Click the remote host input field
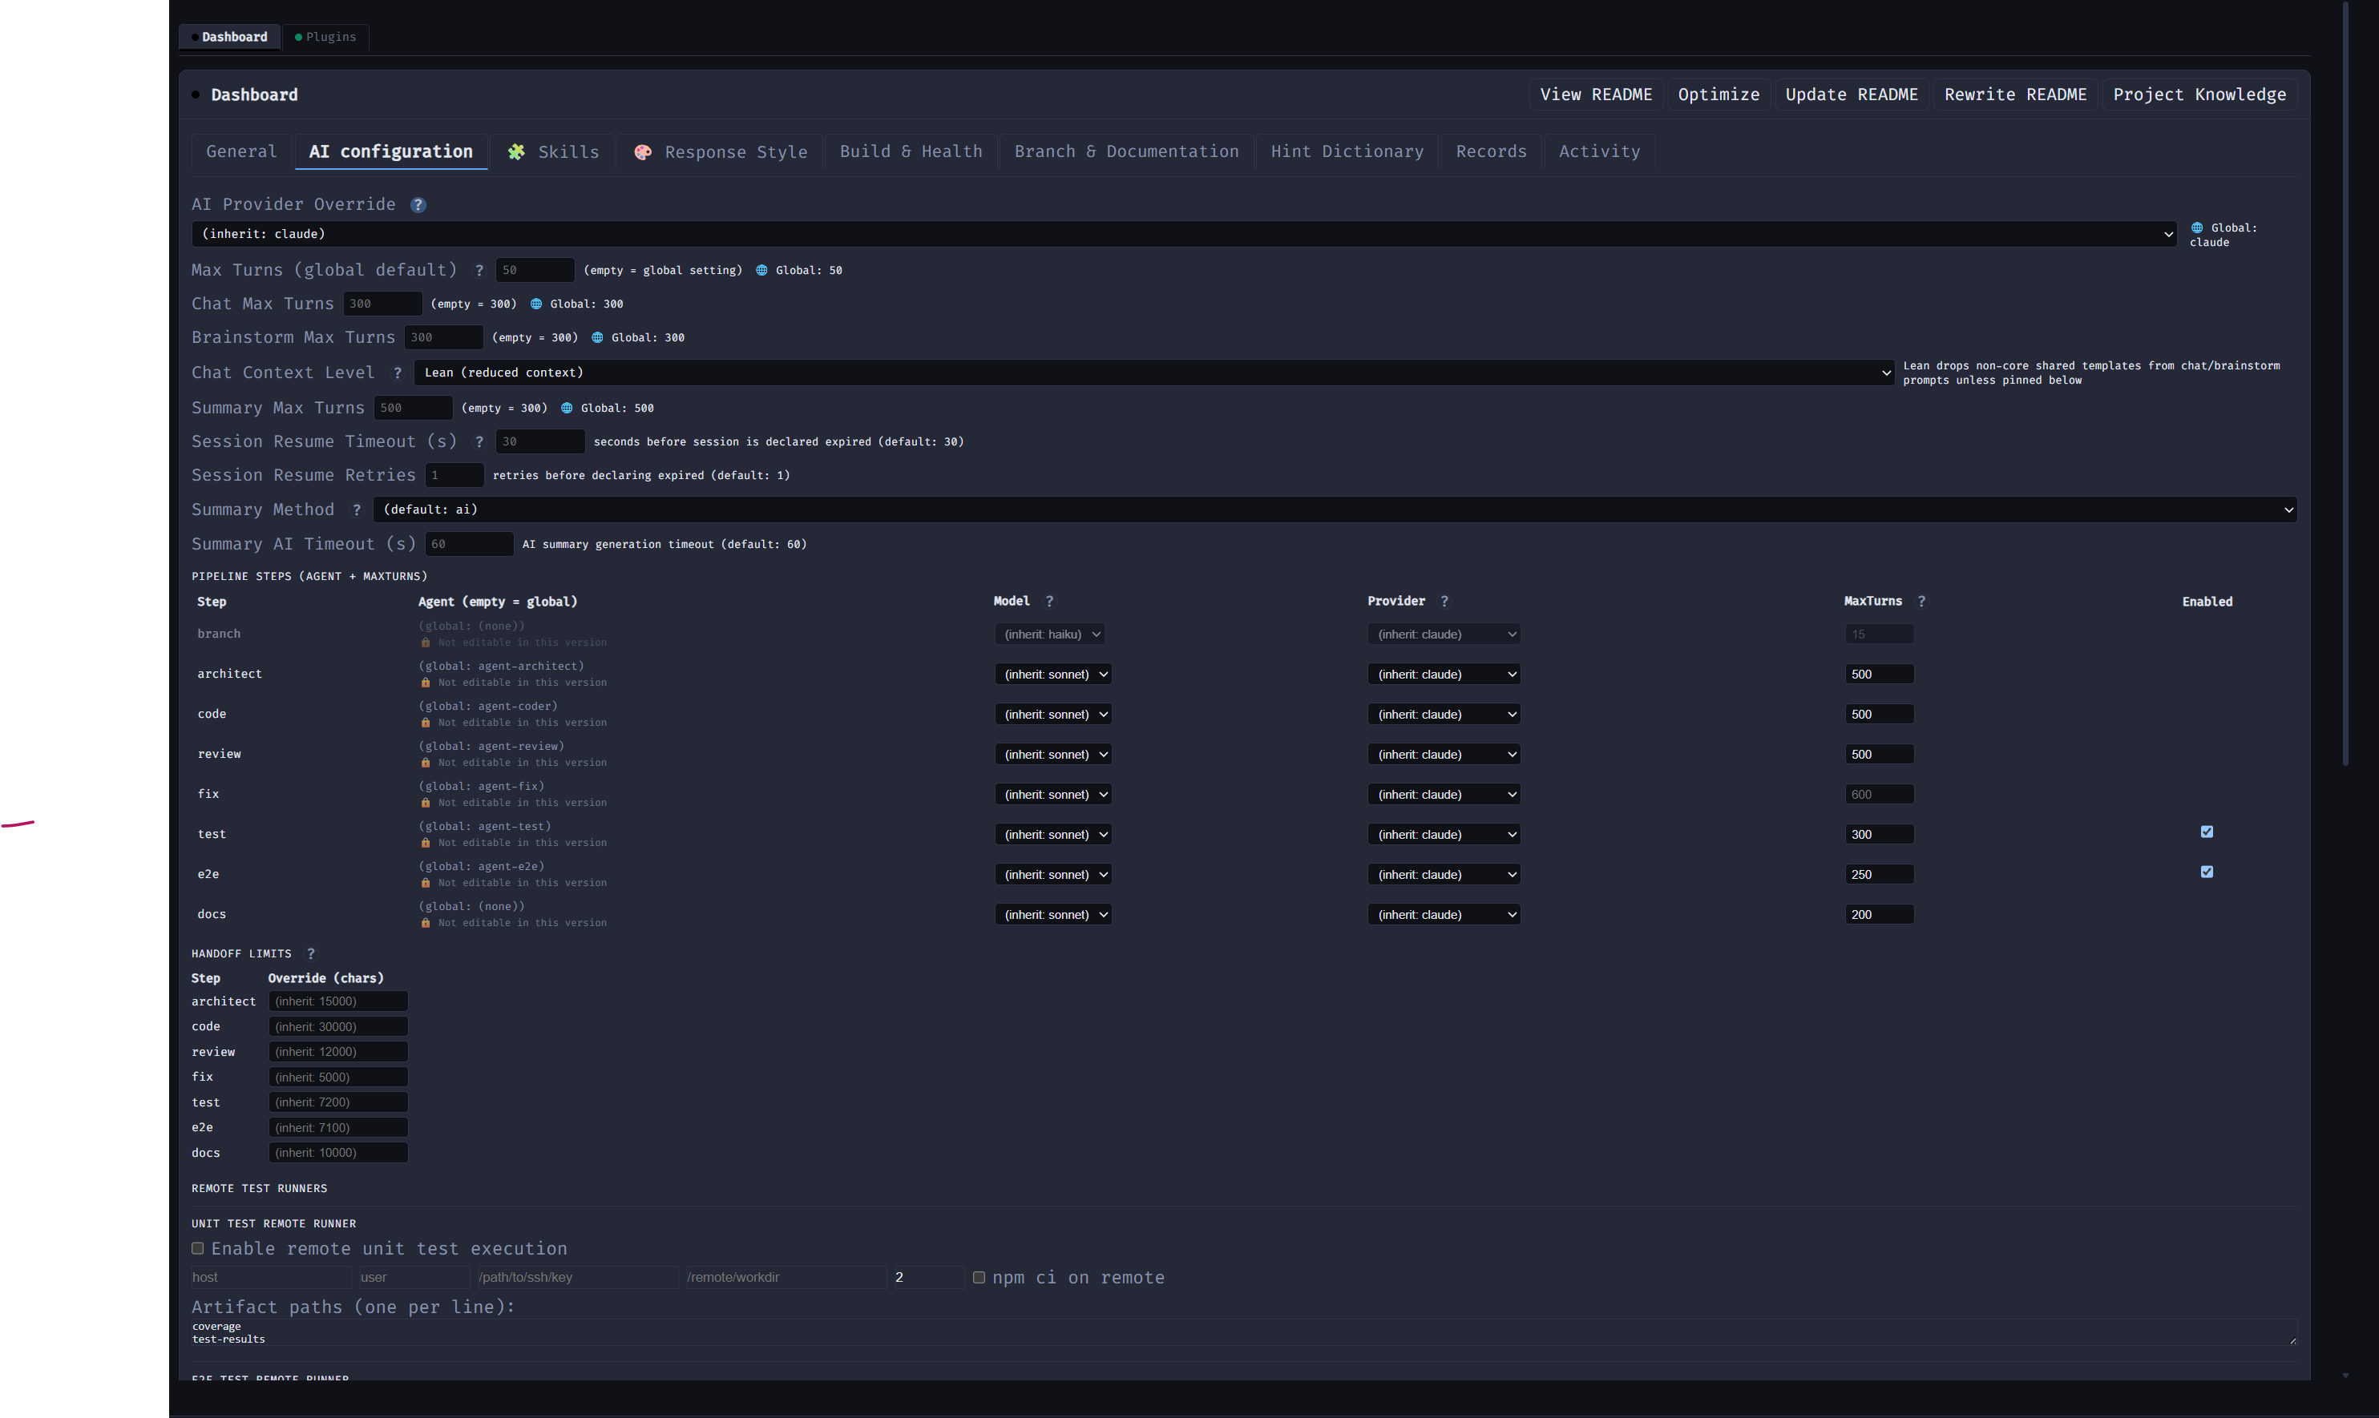This screenshot has width=2379, height=1418. tap(270, 1278)
